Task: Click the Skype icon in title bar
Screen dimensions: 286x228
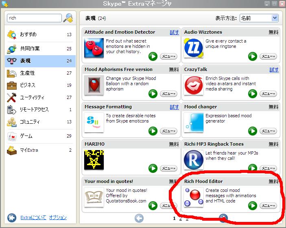Action: pyautogui.click(x=5, y=4)
